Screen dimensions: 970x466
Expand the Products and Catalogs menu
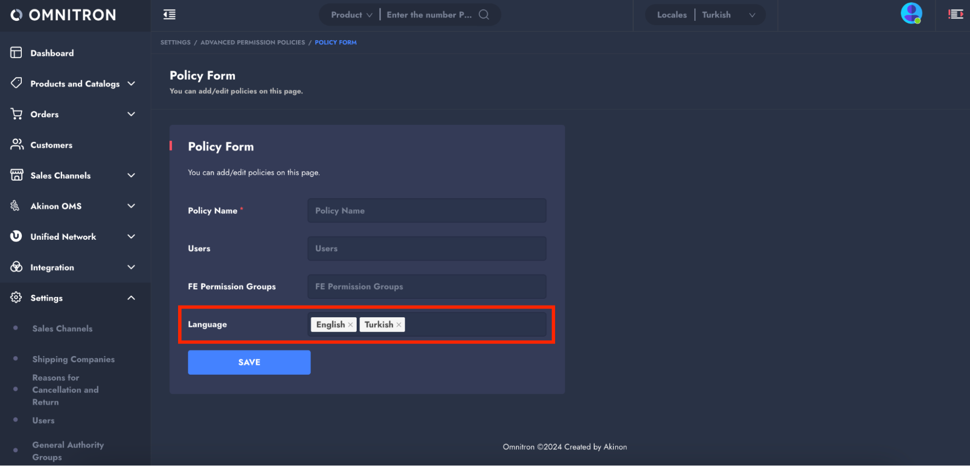[x=131, y=83]
